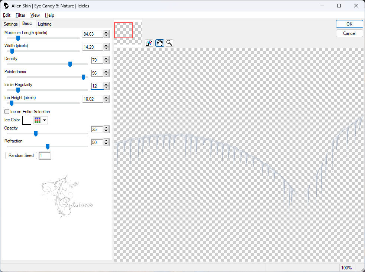The height and width of the screenshot is (272, 365).
Task: Confirm with the OK button
Action: pyautogui.click(x=349, y=24)
